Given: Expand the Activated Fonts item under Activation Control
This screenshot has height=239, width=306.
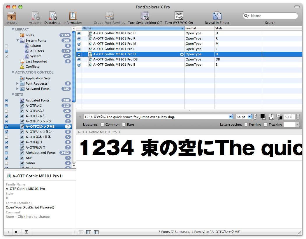Looking at the screenshot, I should (x=17, y=89).
